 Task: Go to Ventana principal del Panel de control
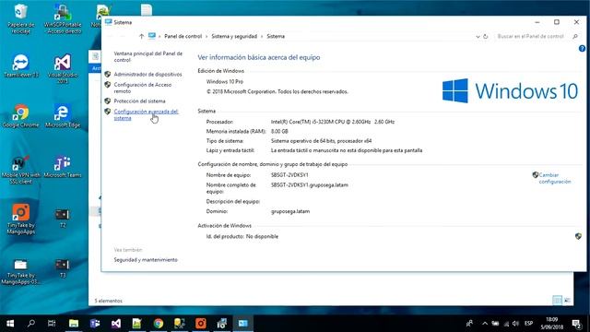pos(147,57)
